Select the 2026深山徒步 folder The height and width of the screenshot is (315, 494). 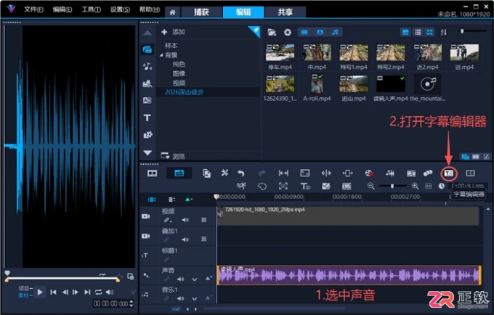185,92
